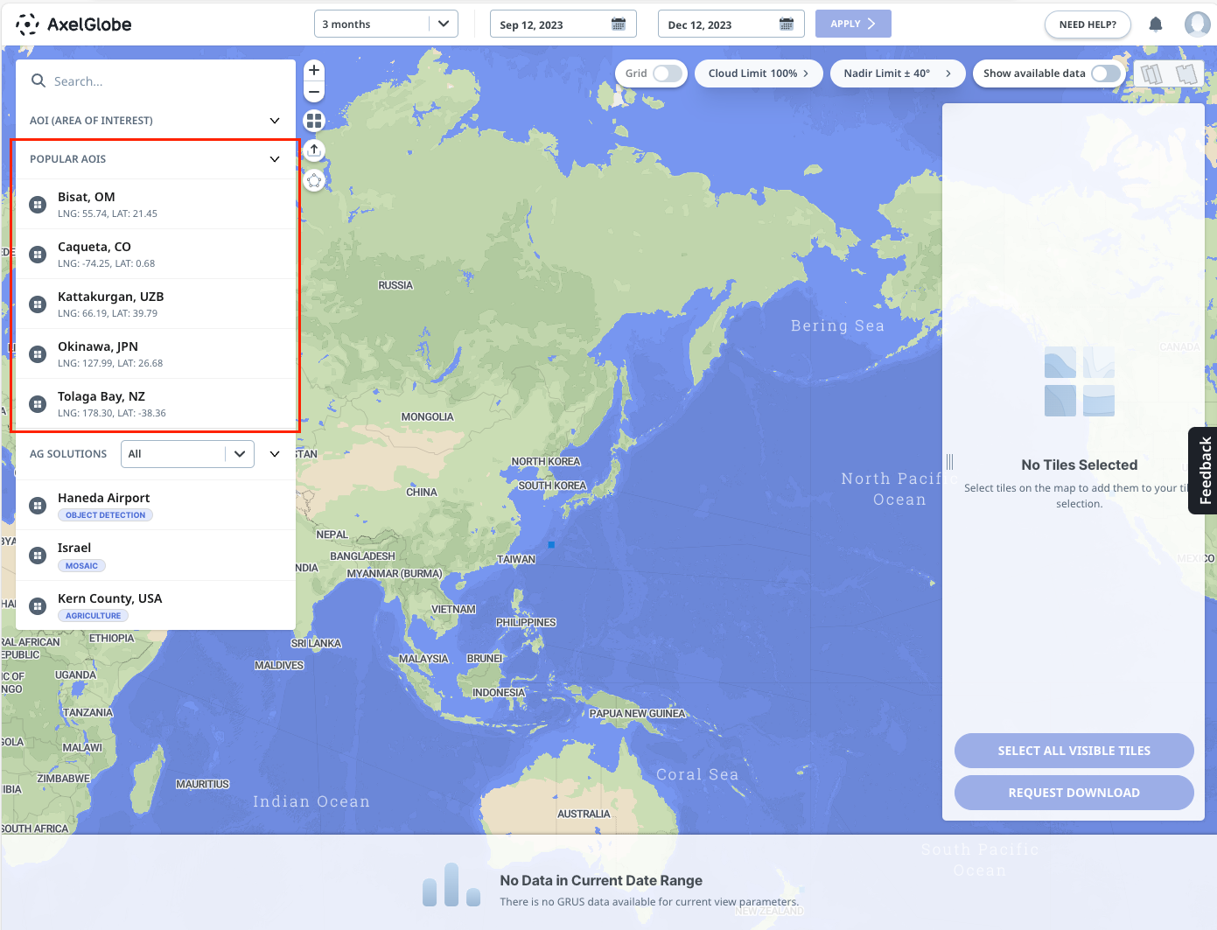Viewport: 1217px width, 930px height.
Task: Click the tiles panel resize handle
Action: click(949, 462)
